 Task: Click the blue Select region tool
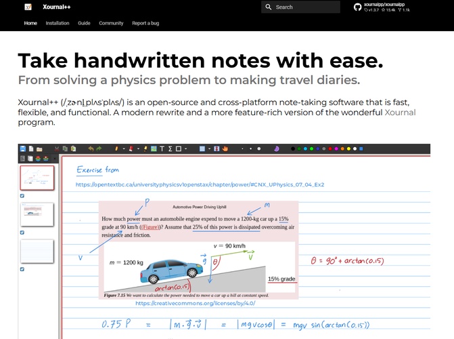(x=202, y=149)
